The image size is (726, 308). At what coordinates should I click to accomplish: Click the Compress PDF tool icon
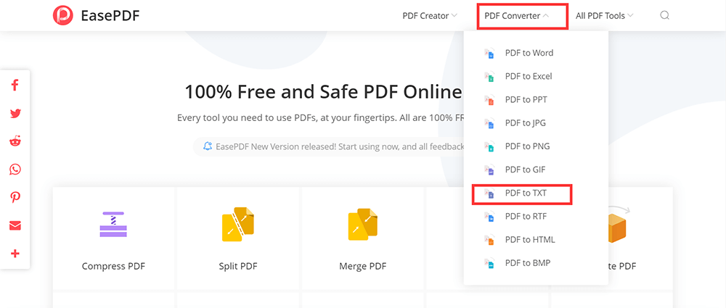(x=113, y=225)
